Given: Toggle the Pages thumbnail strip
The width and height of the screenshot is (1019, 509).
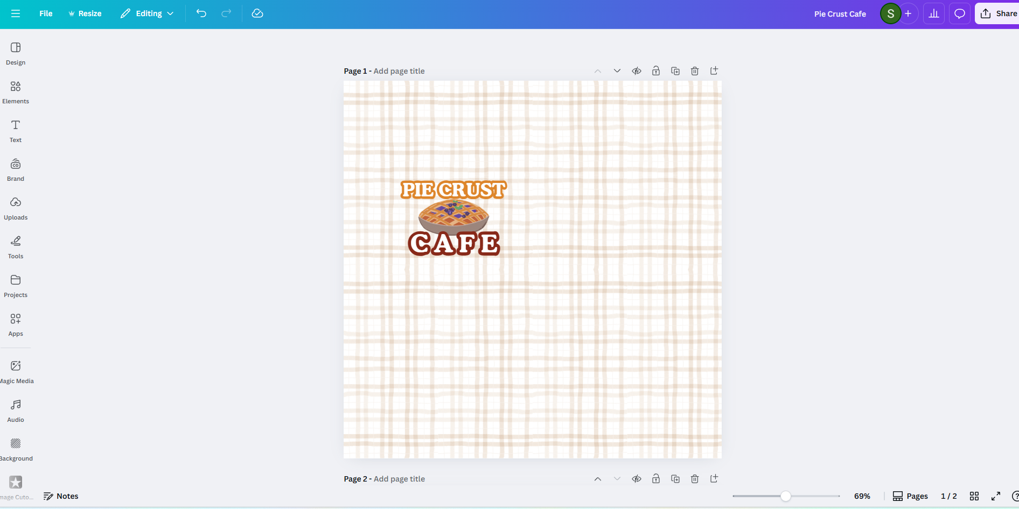Looking at the screenshot, I should point(910,496).
